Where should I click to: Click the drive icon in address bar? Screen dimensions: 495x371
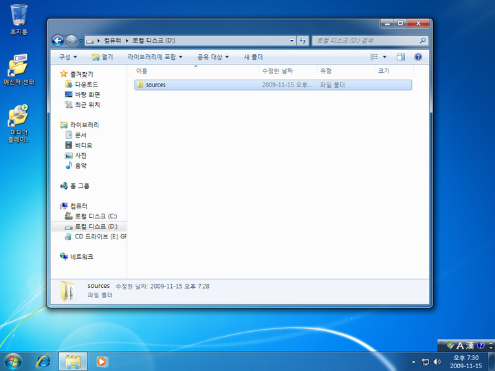tap(90, 41)
